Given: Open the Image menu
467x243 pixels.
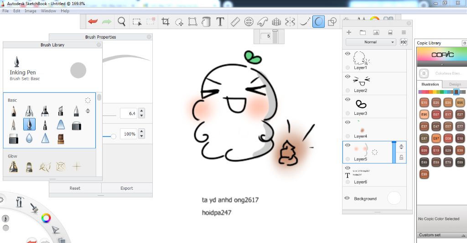Looking at the screenshot, I should point(31,11).
